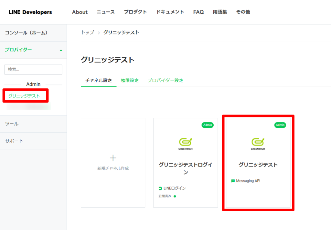Open the 用語集 navigation item
This screenshot has width=331, height=230.
[220, 12]
